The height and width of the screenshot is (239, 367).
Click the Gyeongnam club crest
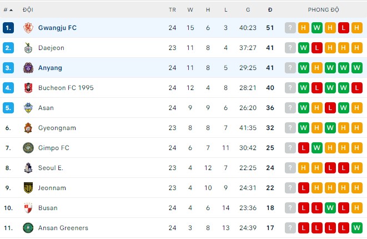click(x=28, y=128)
